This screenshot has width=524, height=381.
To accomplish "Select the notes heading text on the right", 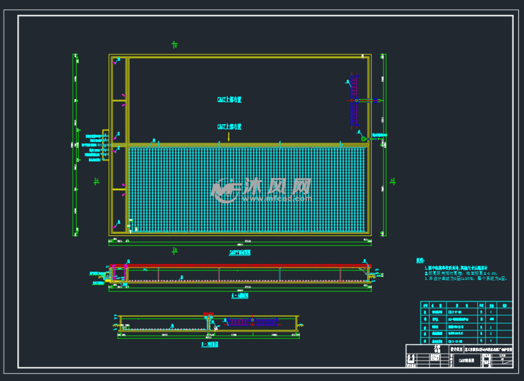I will (x=420, y=261).
